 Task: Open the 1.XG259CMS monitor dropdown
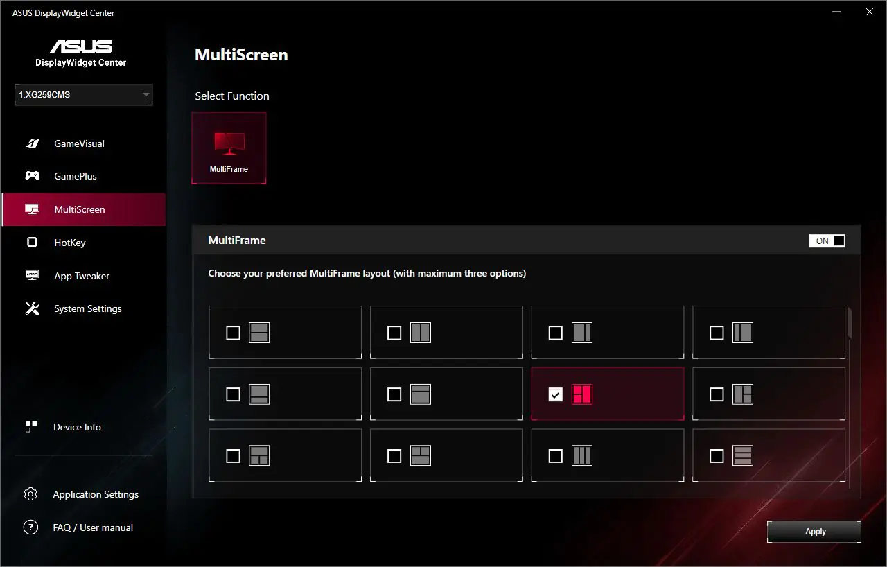(x=84, y=94)
